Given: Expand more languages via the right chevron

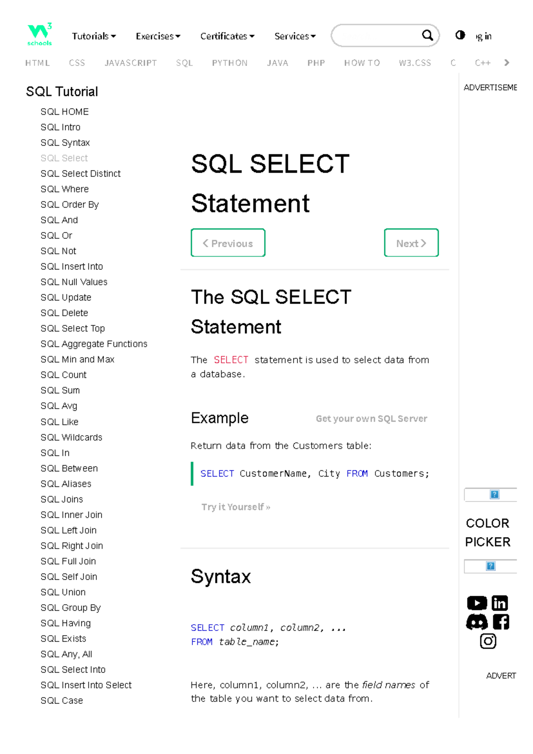Looking at the screenshot, I should pyautogui.click(x=507, y=62).
